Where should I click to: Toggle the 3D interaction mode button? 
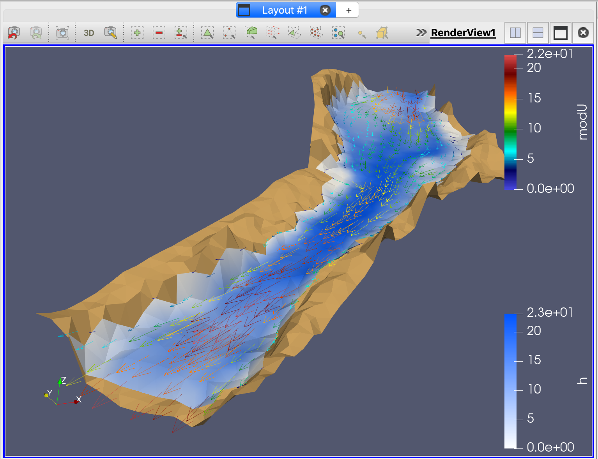pos(89,33)
